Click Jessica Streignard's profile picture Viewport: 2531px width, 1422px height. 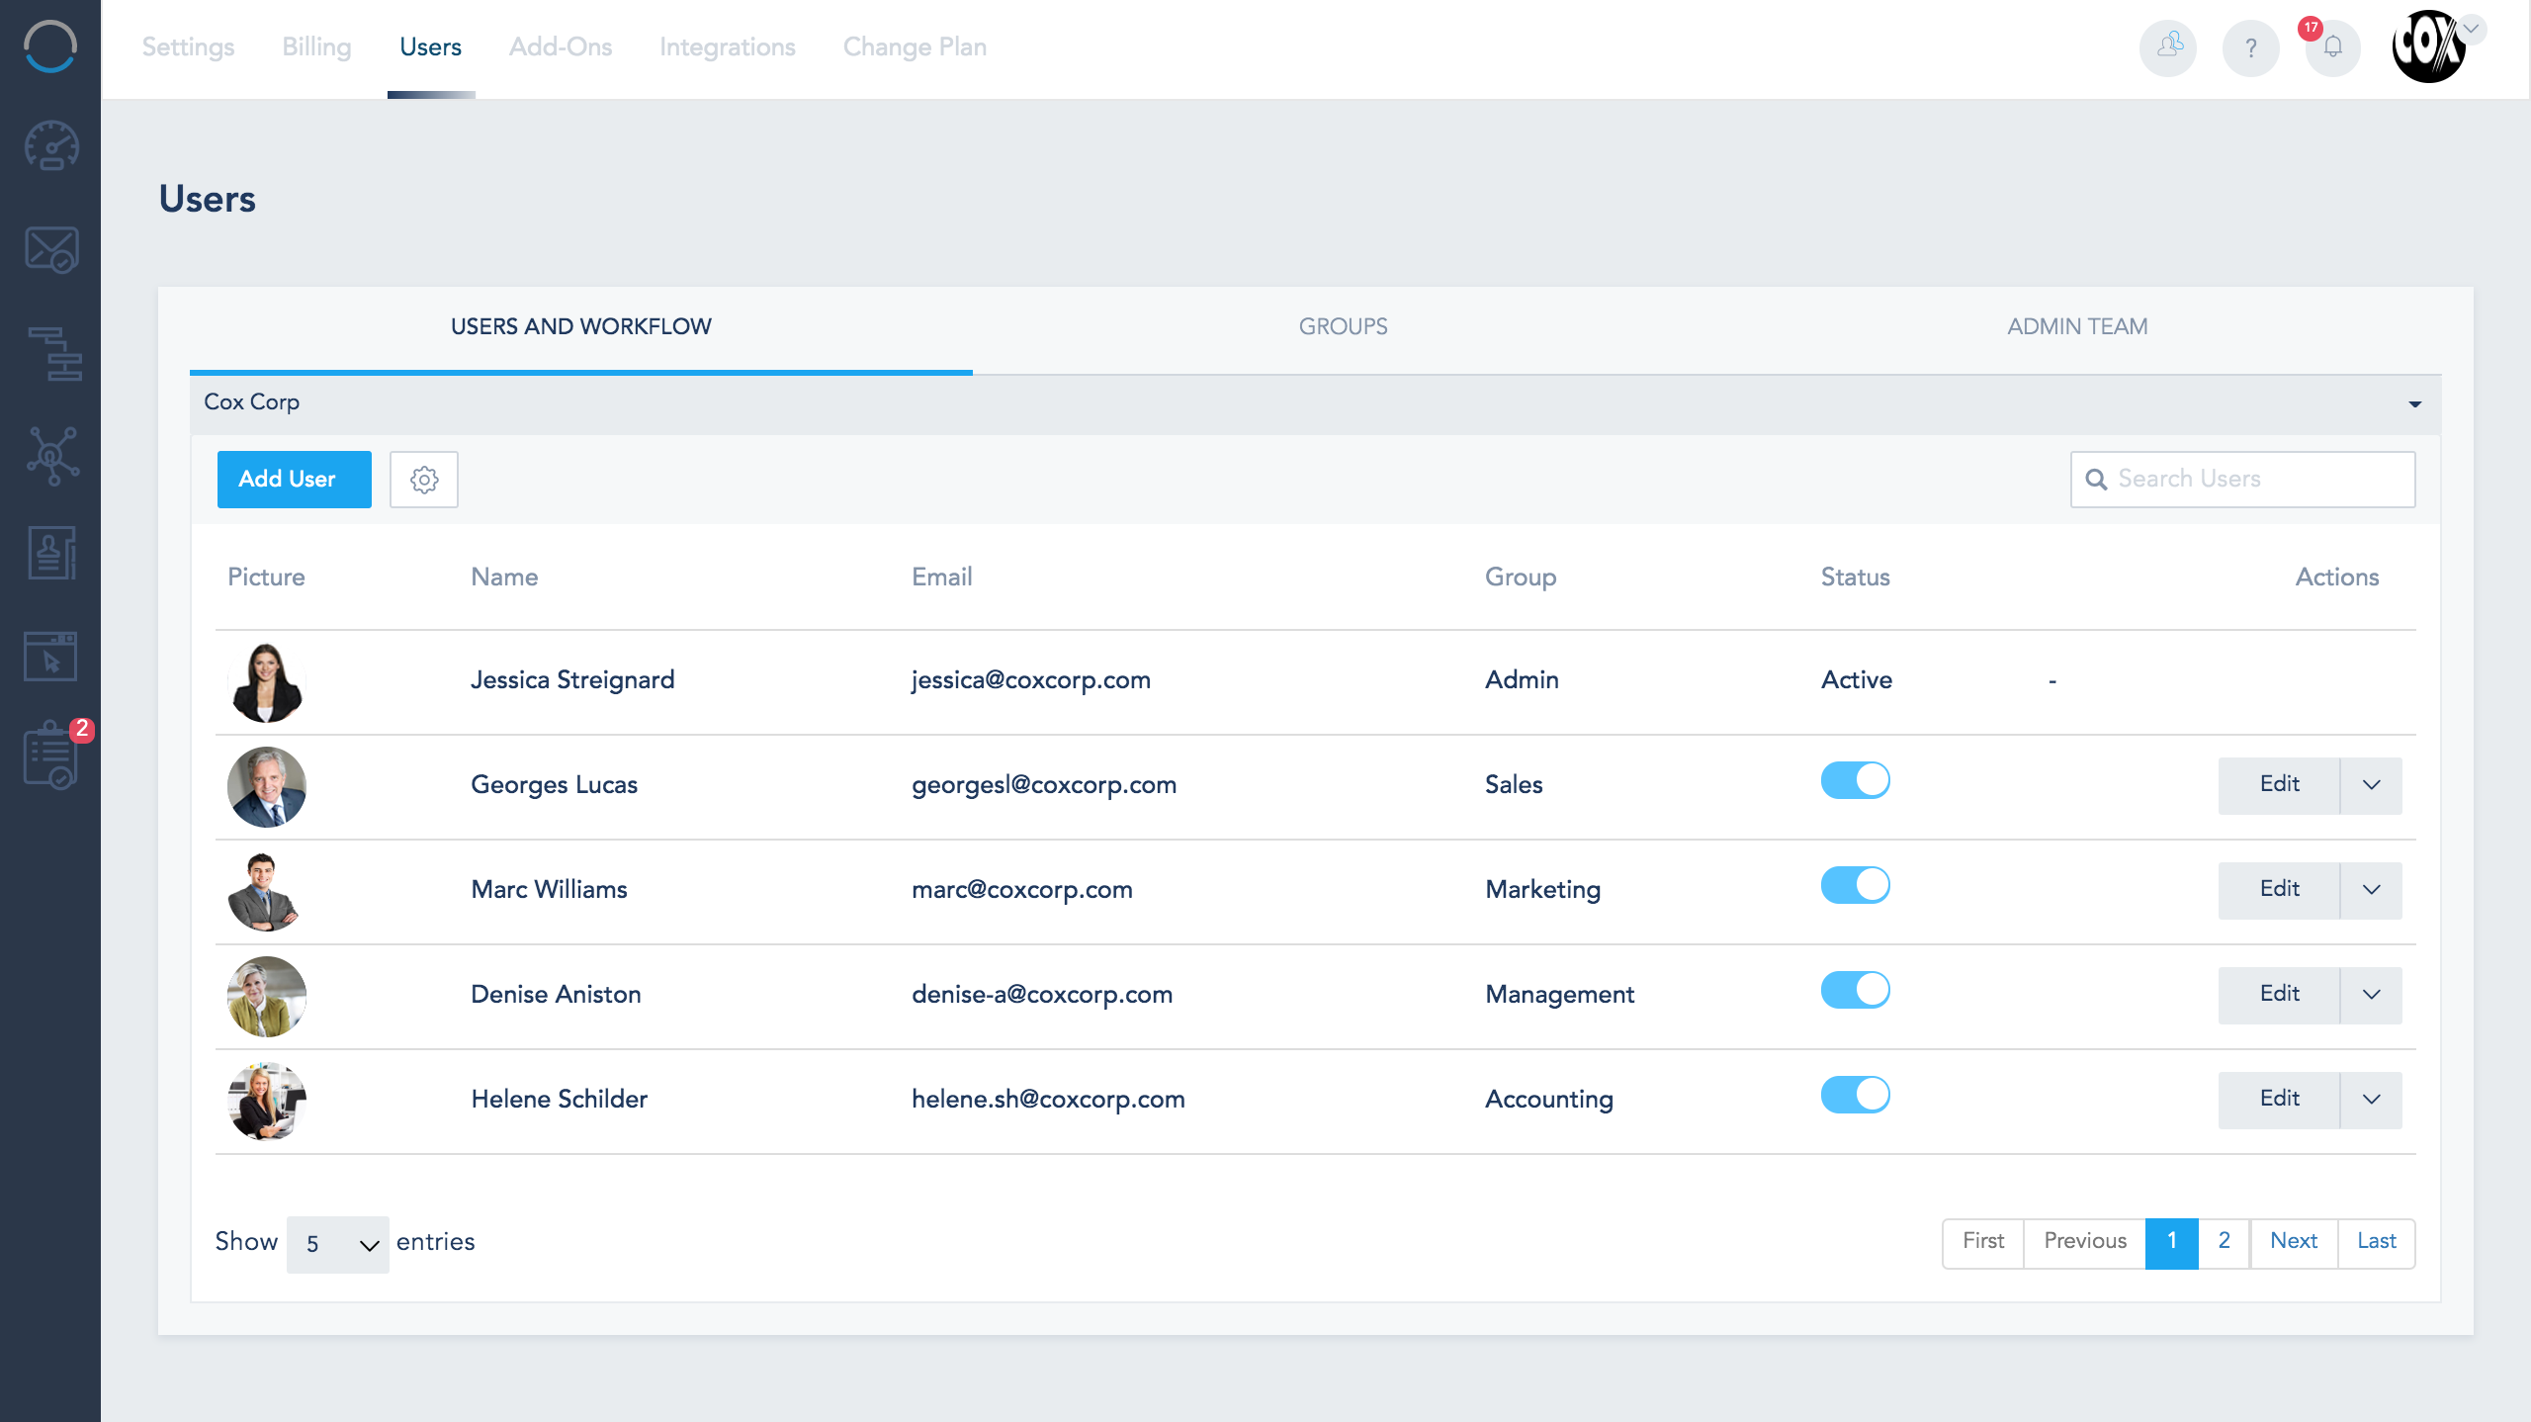267,682
